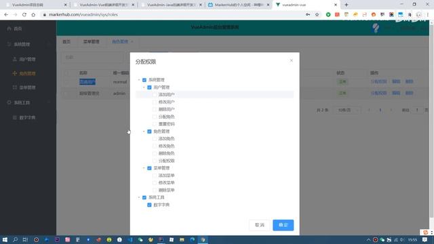Click the 首页 home icon in sidebar
The image size is (434, 244).
click(9, 28)
